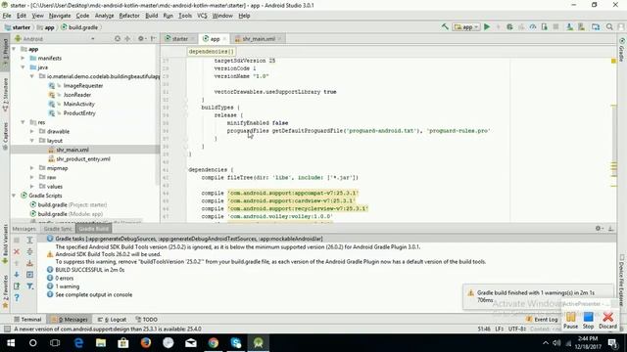Image resolution: width=627 pixels, height=352 pixels.
Task: Open Chrome from the Windows taskbar
Action: point(214,343)
